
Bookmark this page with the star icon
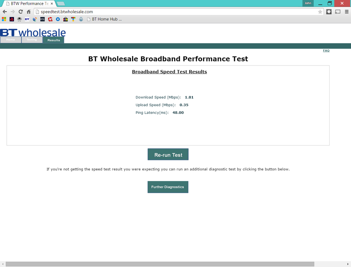click(x=320, y=12)
